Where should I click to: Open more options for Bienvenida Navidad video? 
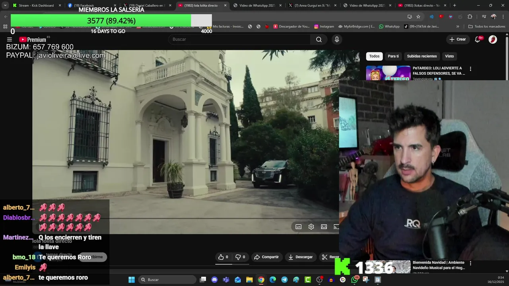pyautogui.click(x=470, y=263)
